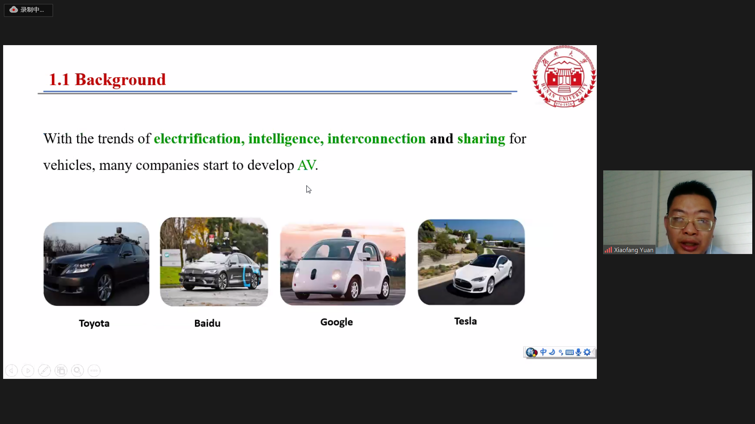The image size is (755, 424).
Task: Open the IME soft keyboard icon
Action: 569,353
